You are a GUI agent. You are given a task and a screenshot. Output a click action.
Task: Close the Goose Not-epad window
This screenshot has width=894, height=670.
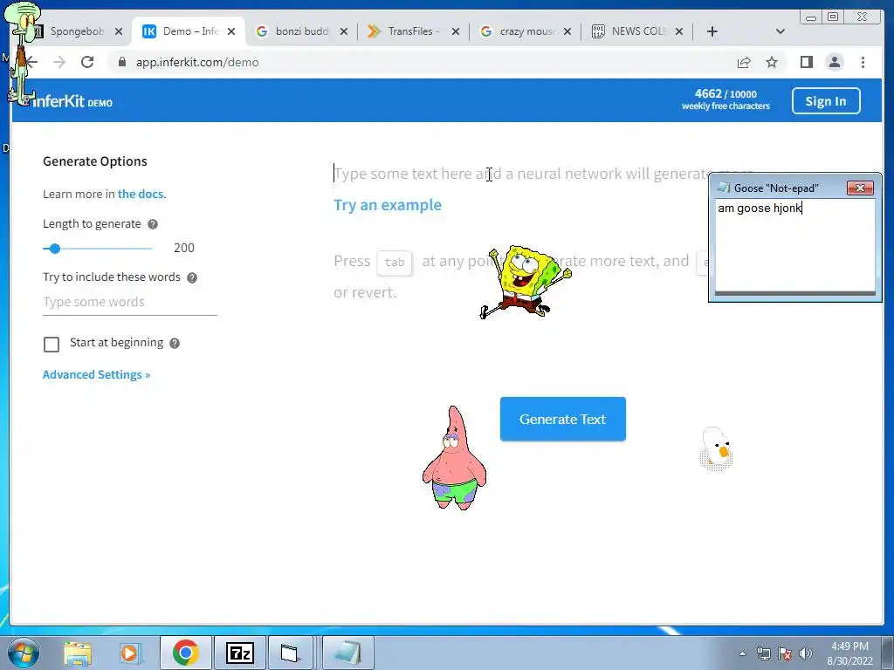tap(860, 188)
